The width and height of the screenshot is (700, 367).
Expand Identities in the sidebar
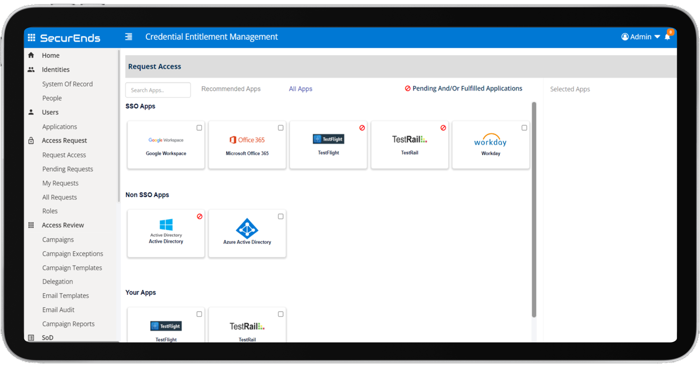(56, 69)
